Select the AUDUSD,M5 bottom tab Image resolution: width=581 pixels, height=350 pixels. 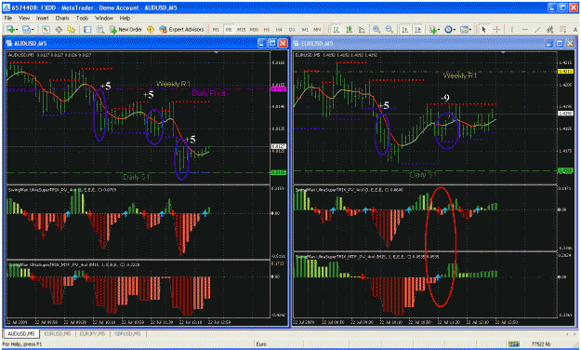(21, 334)
